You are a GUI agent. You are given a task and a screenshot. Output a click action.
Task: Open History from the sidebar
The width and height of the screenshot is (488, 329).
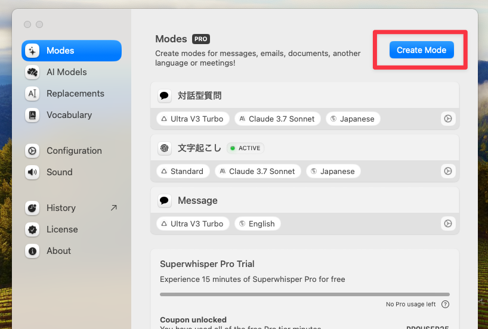(x=72, y=208)
